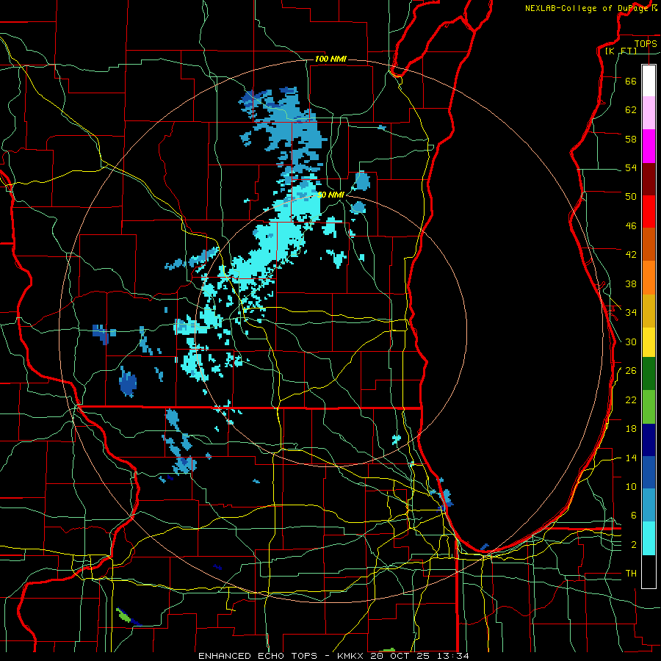Click the dark orange legend swatch
The width and height of the screenshot is (661, 661).
(649, 245)
